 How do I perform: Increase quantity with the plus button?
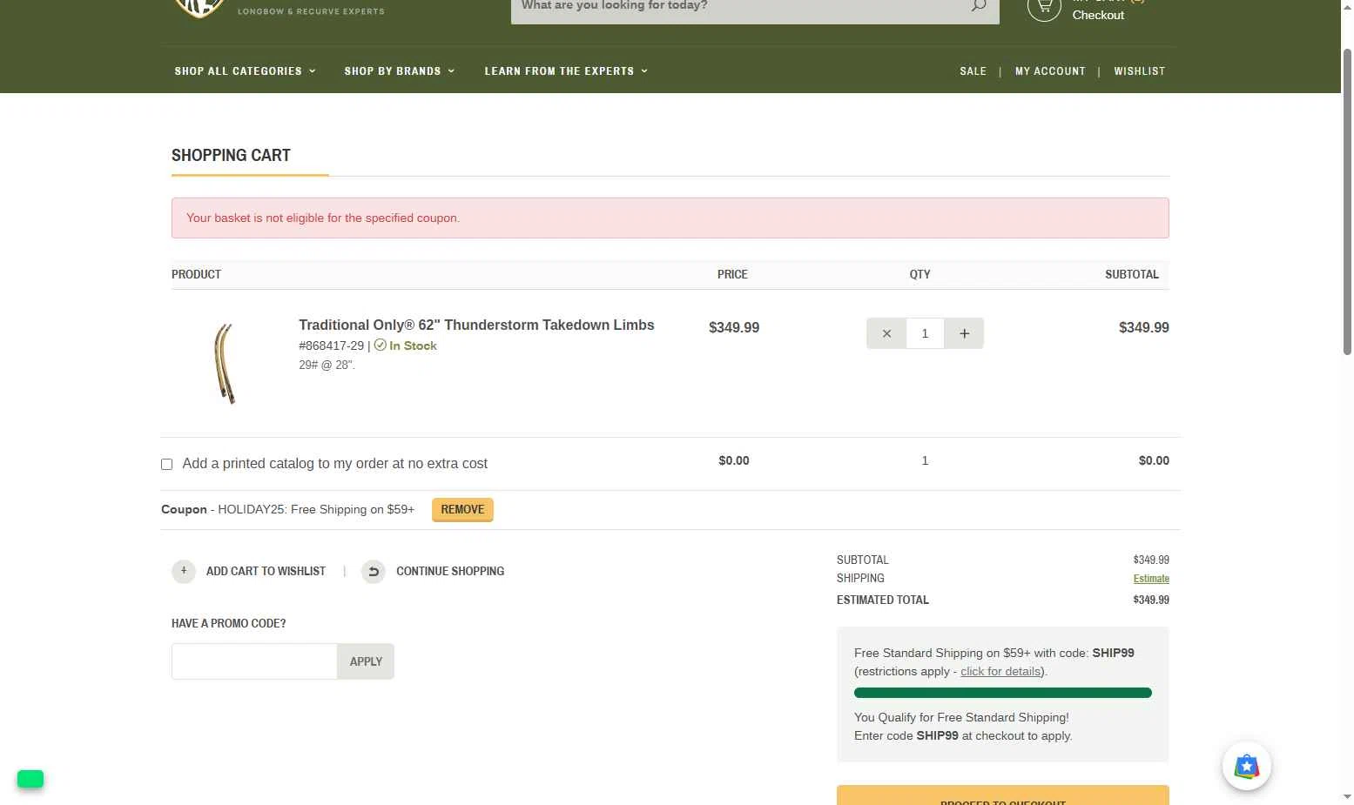click(964, 333)
